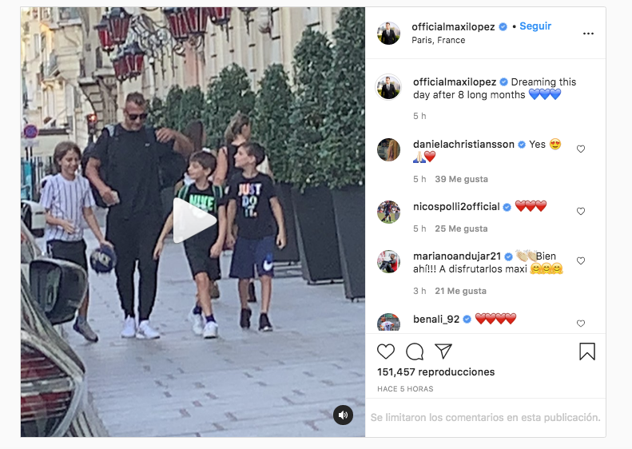This screenshot has height=449, width=632.
Task: Visit marianoandujar21's profile username
Action: pyautogui.click(x=457, y=256)
